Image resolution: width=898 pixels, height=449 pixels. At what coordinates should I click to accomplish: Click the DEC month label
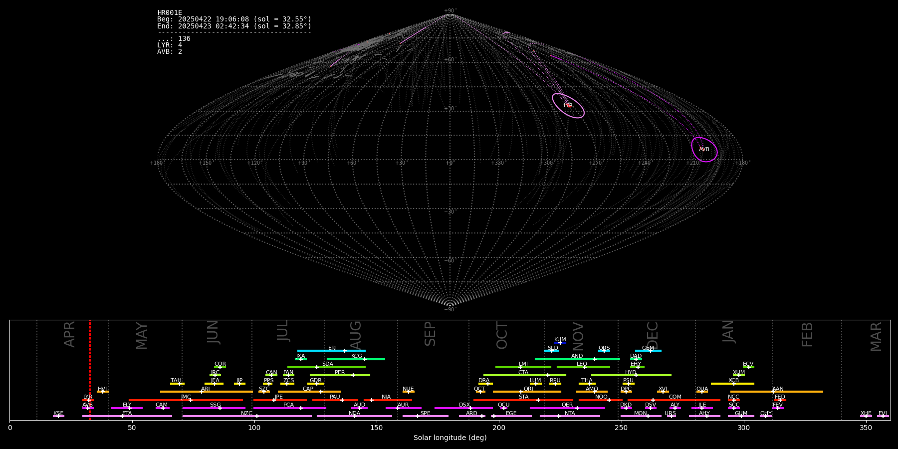click(x=653, y=335)
